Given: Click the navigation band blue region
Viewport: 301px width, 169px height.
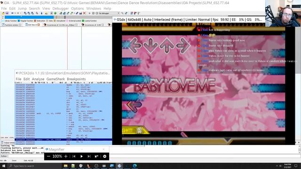Looking at the screenshot, I should point(29,17).
